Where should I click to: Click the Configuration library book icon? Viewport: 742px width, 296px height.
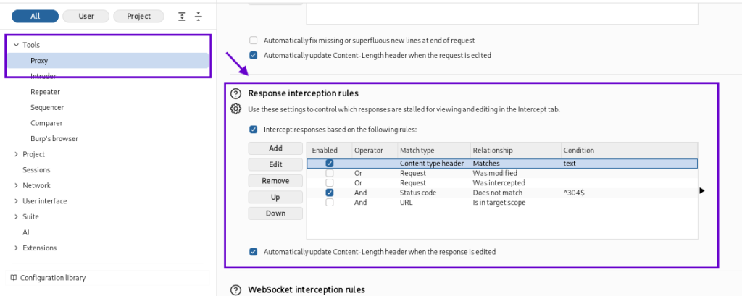tap(14, 278)
